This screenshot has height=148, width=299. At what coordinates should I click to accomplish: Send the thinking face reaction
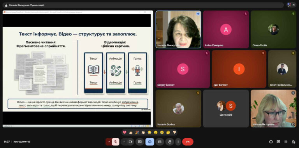168,132
